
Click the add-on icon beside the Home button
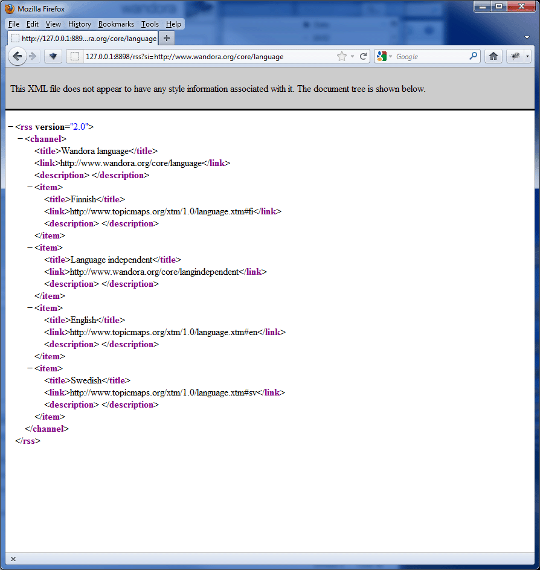click(515, 56)
